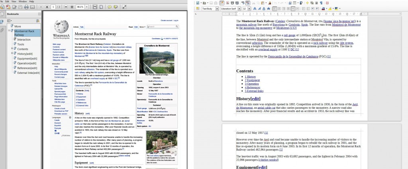408x169 pixels.
Task: Toggle Edit File mode in Writer
Action: pos(222,3)
